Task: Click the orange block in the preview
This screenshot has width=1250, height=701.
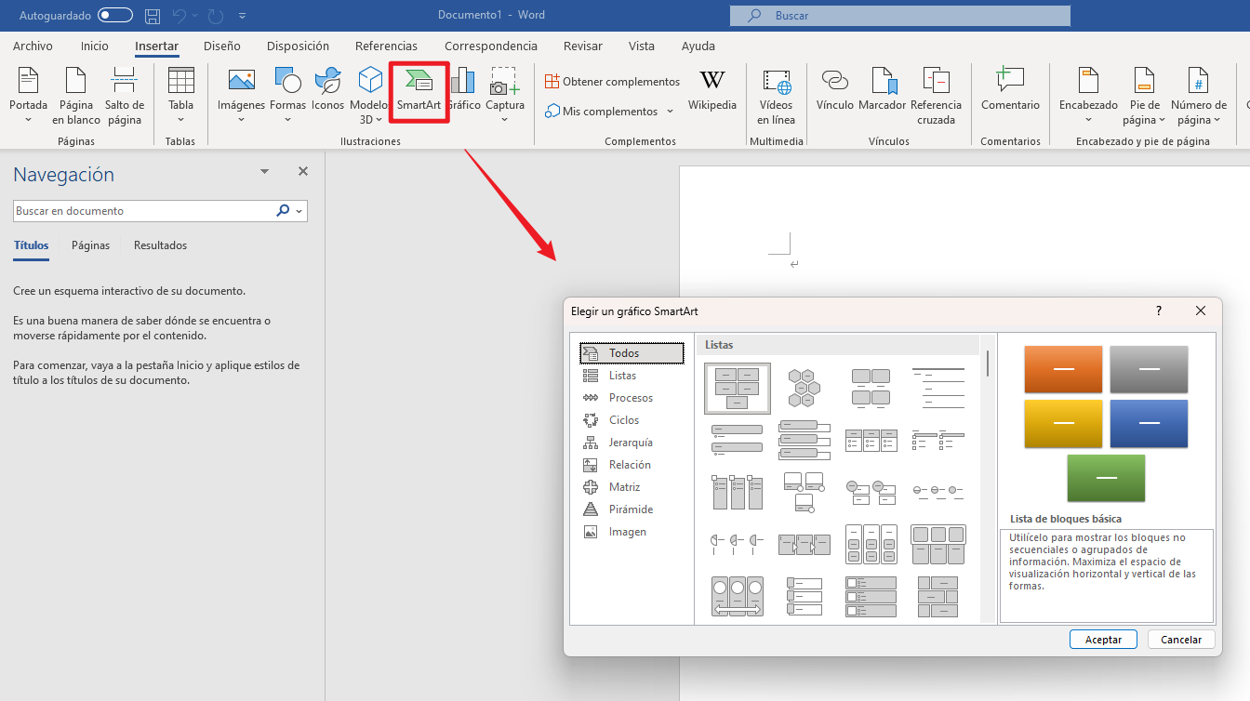Action: point(1063,370)
